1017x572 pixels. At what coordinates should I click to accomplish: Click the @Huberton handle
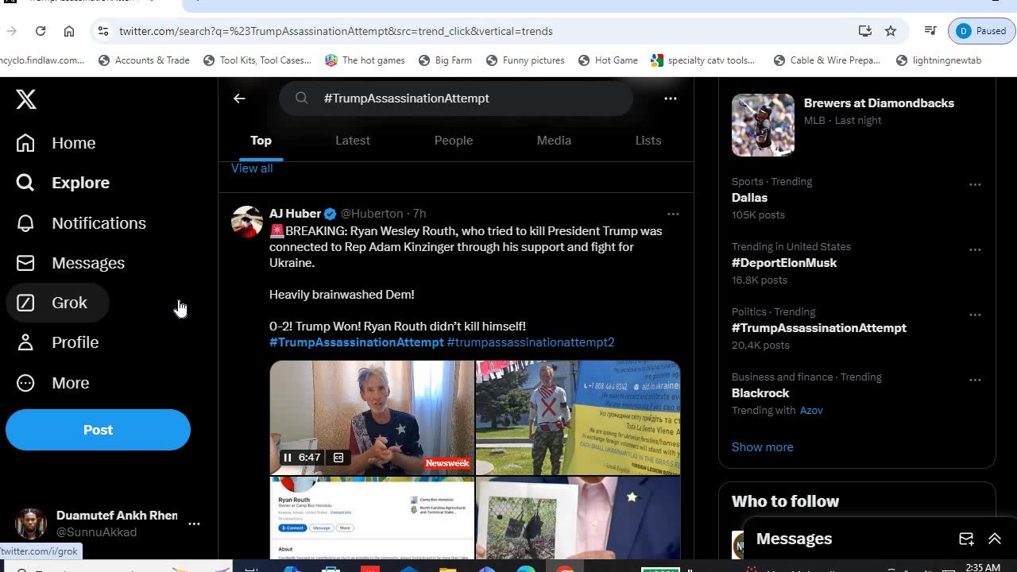[372, 214]
